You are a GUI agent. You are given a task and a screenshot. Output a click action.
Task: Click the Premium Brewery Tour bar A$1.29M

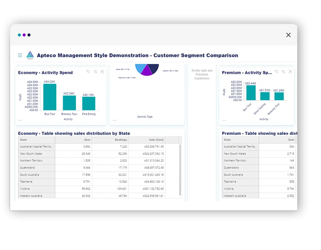[279, 96]
